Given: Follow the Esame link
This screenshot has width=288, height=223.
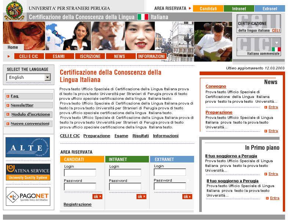Looking at the screenshot, I should click(x=121, y=136).
